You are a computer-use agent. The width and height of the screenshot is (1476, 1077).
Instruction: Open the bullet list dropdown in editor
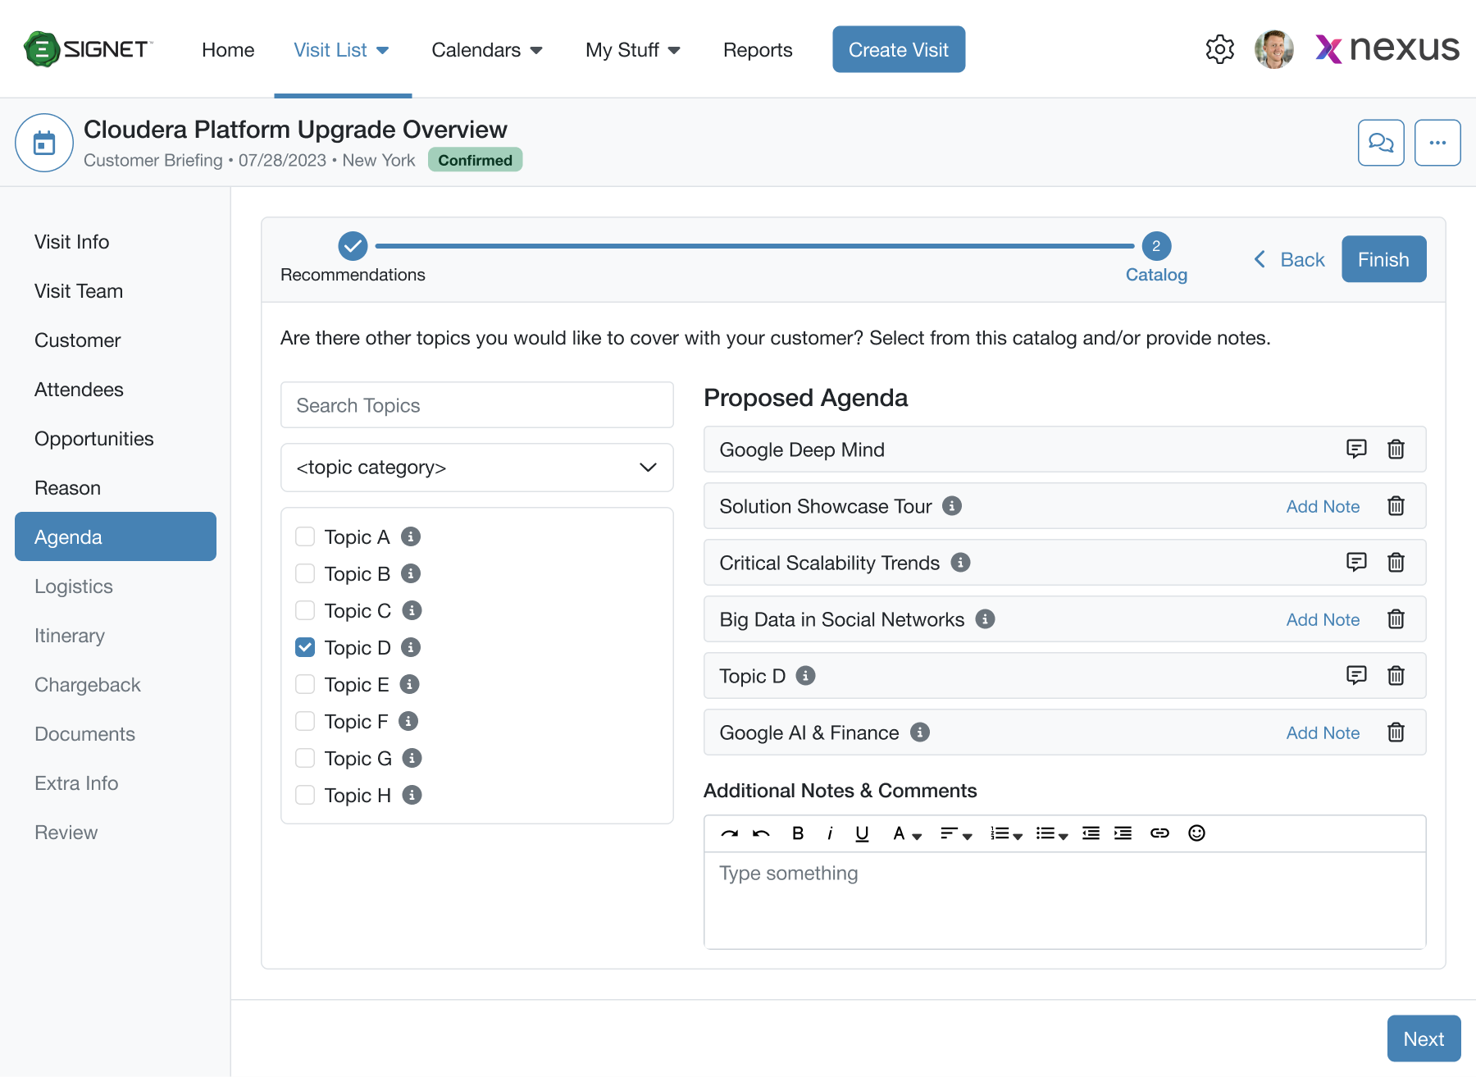pyautogui.click(x=1052, y=833)
